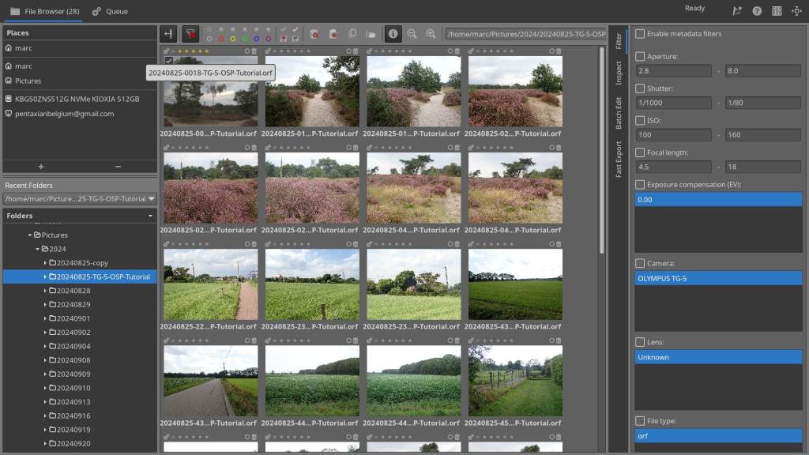Open pentaxianbelgium@gmail.com place entry
Viewport: 809px width, 455px height.
pos(80,114)
